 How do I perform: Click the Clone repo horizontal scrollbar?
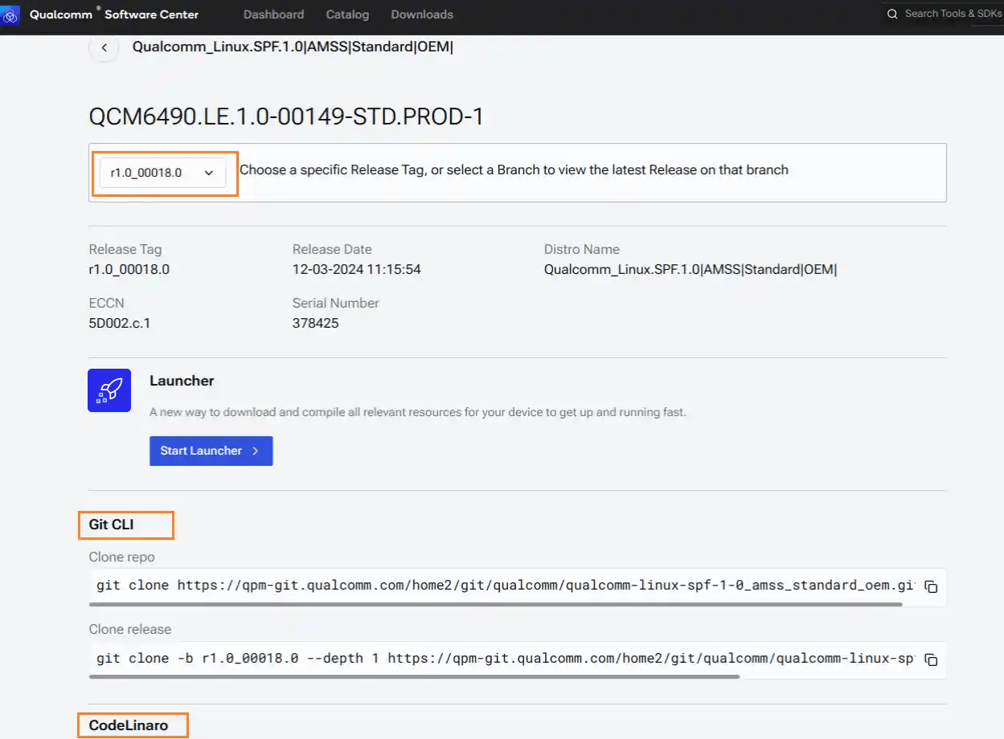pos(495,604)
